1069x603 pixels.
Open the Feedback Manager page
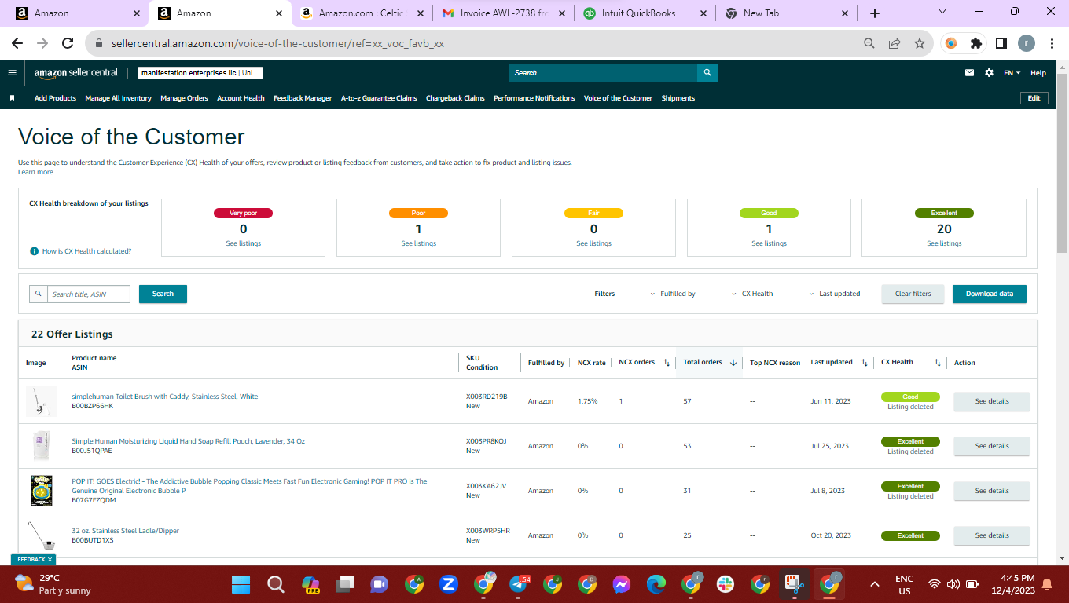(x=303, y=98)
